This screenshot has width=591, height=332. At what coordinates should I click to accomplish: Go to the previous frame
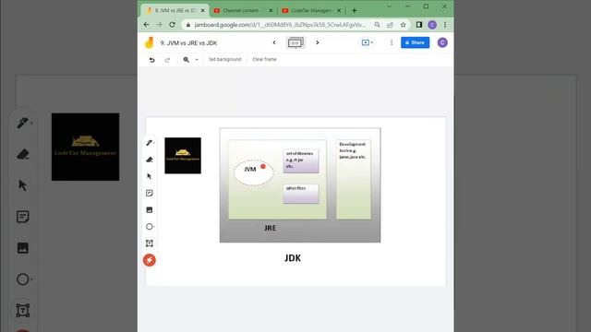tap(274, 42)
